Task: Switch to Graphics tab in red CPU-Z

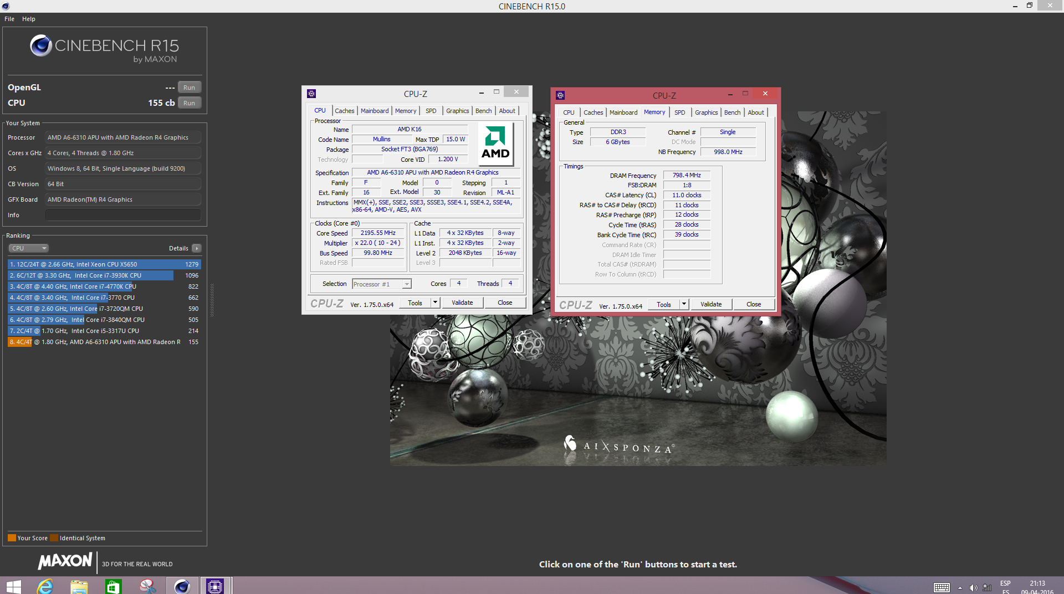Action: [707, 112]
